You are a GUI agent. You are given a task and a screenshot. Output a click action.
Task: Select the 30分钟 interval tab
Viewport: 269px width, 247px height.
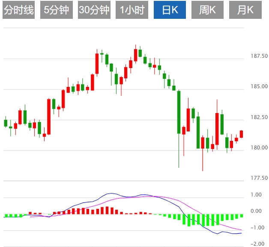tap(94, 10)
